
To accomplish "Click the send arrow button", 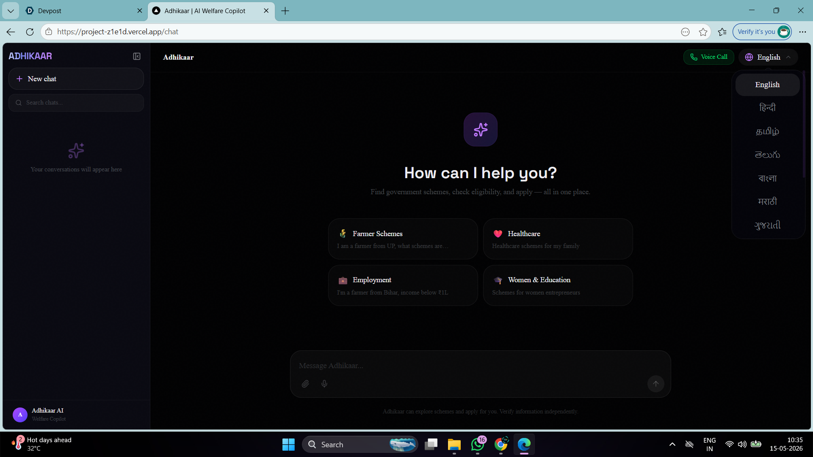I will click(656, 384).
